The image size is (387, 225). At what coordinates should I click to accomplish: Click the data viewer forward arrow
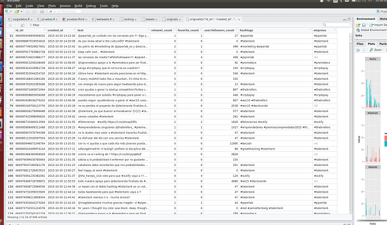point(15,25)
